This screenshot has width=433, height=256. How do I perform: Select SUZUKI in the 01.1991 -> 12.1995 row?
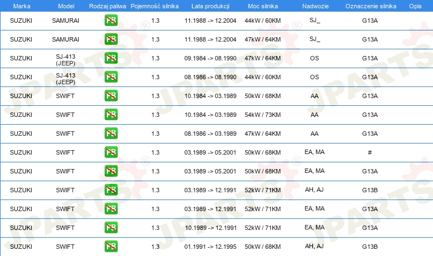coord(21,247)
